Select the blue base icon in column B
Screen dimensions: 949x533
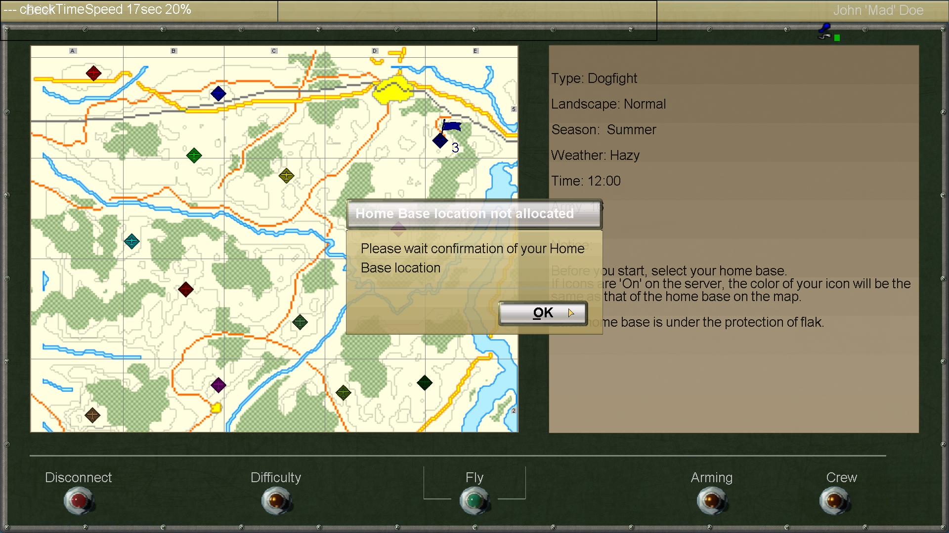coord(218,93)
